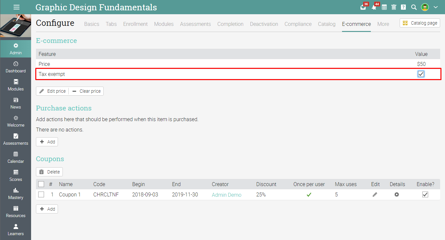Switch to the Tabs tab
Viewport: 445px width, 240px height.
click(111, 24)
